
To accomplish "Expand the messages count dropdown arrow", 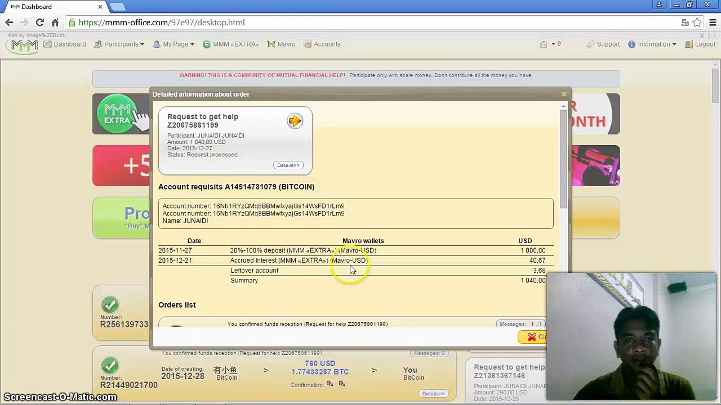I will tap(553, 44).
